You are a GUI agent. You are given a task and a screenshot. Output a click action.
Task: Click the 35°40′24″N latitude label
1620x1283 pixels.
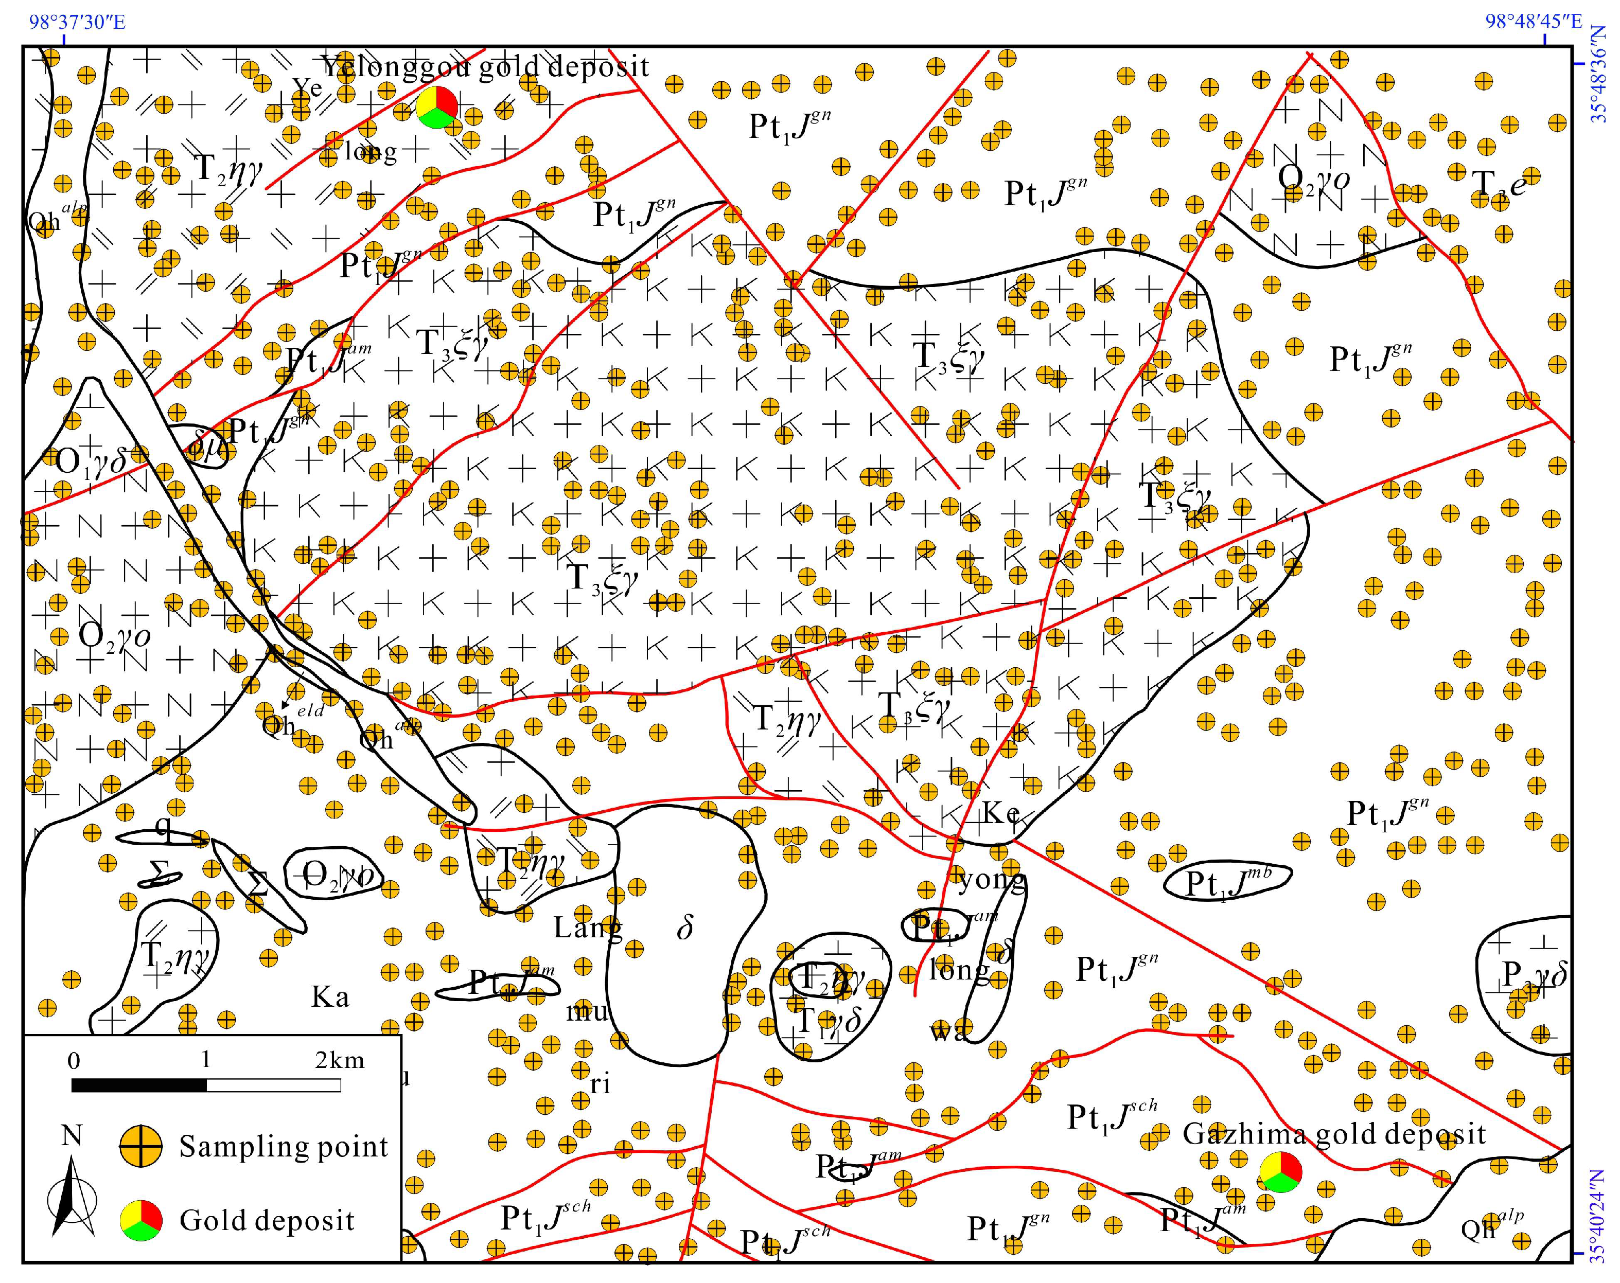1597,1217
